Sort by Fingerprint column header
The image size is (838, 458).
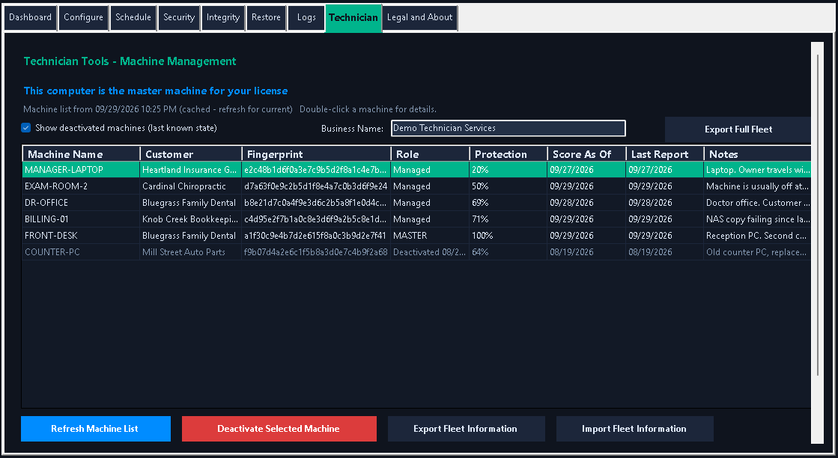316,153
